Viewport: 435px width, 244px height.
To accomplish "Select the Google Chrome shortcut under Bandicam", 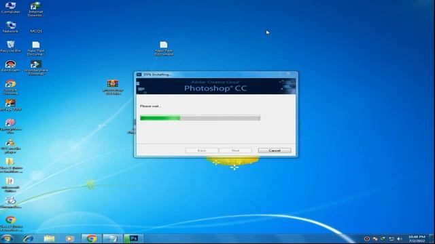I will click(x=11, y=87).
